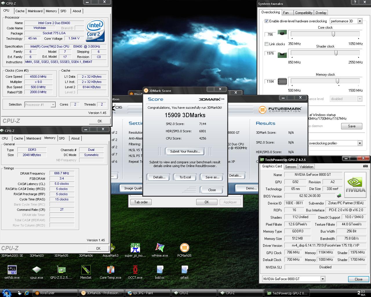Open Mainboard tab in lower CPU-Z
Viewport: 371px width, 297px height.
pos(34,138)
